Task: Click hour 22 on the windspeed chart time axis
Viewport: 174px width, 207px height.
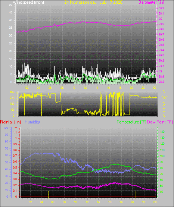Action: point(143,88)
